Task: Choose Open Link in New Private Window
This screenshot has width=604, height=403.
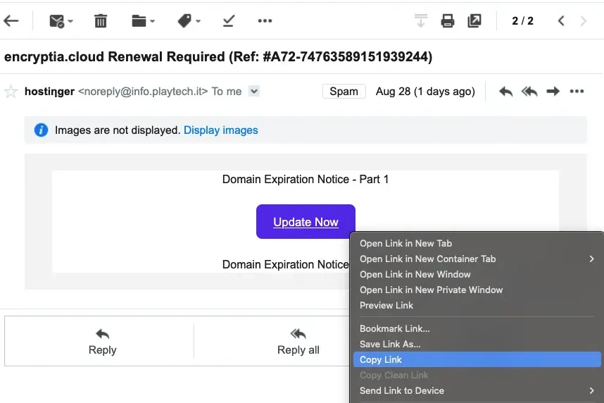Action: (431, 290)
